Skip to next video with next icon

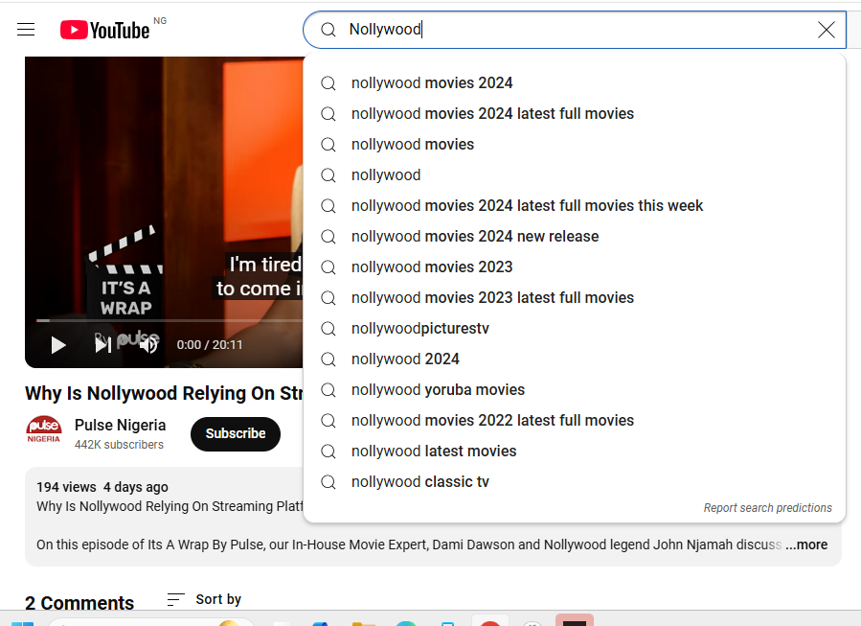[102, 345]
